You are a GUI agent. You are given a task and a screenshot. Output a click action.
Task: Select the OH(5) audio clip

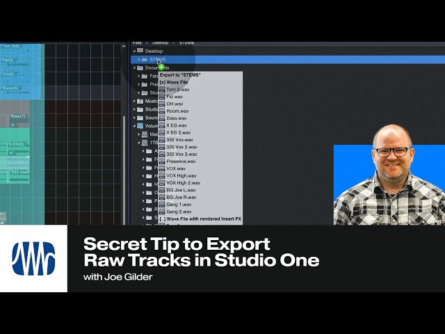[x=20, y=78]
